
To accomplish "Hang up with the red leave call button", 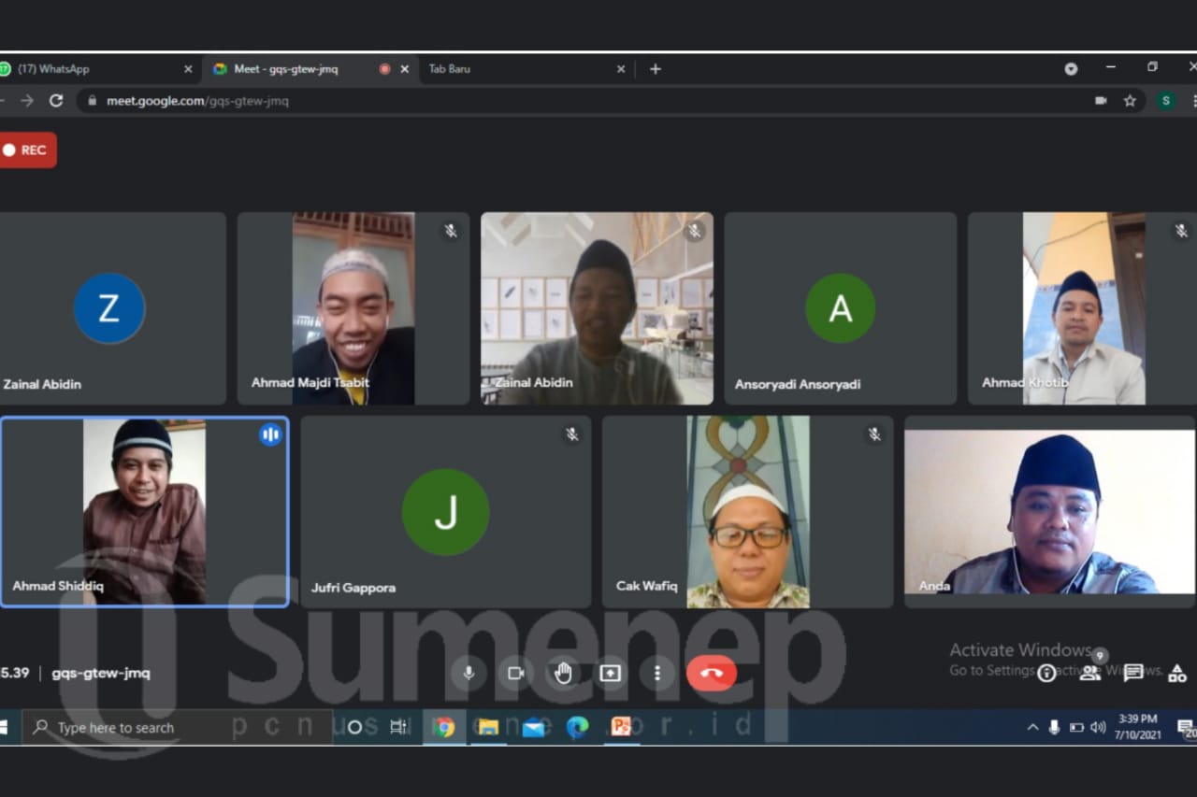I will 712,673.
